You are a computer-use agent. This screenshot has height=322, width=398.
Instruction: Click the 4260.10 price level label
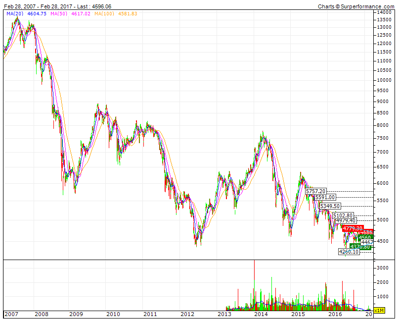pyautogui.click(x=349, y=252)
